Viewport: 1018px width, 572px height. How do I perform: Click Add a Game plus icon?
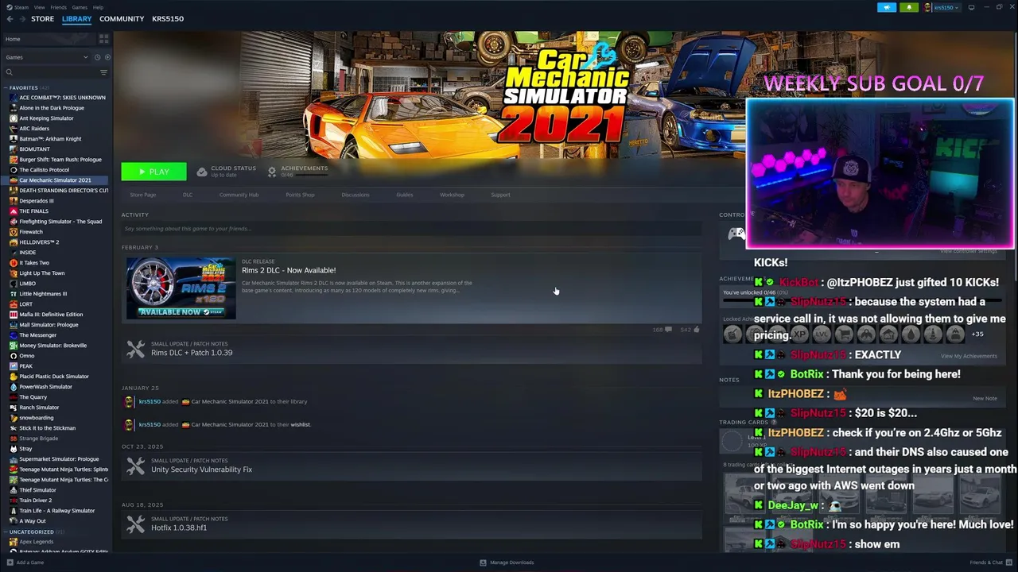10,562
